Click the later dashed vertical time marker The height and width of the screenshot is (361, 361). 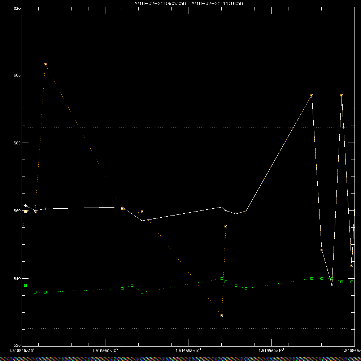point(231,177)
